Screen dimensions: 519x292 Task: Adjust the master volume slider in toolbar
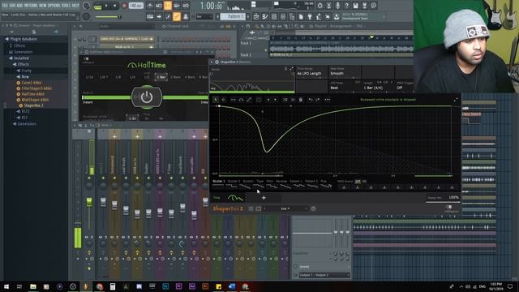(x=109, y=16)
